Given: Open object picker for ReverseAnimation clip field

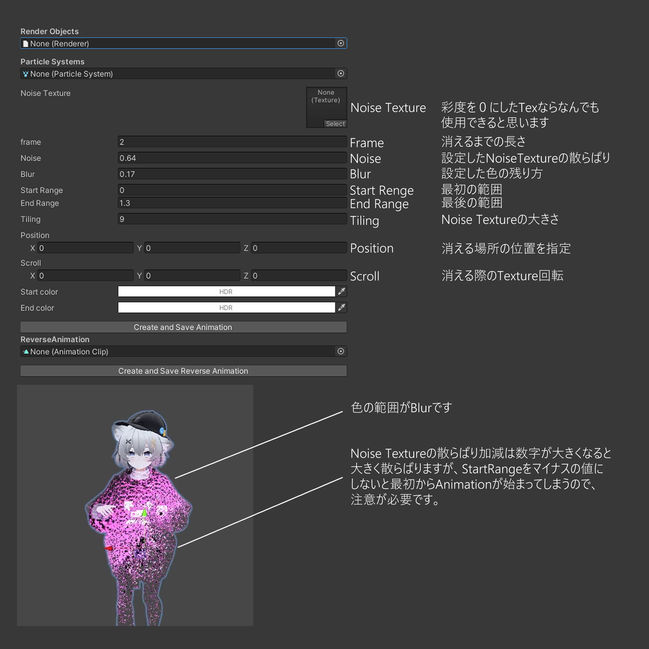Looking at the screenshot, I should click(341, 351).
